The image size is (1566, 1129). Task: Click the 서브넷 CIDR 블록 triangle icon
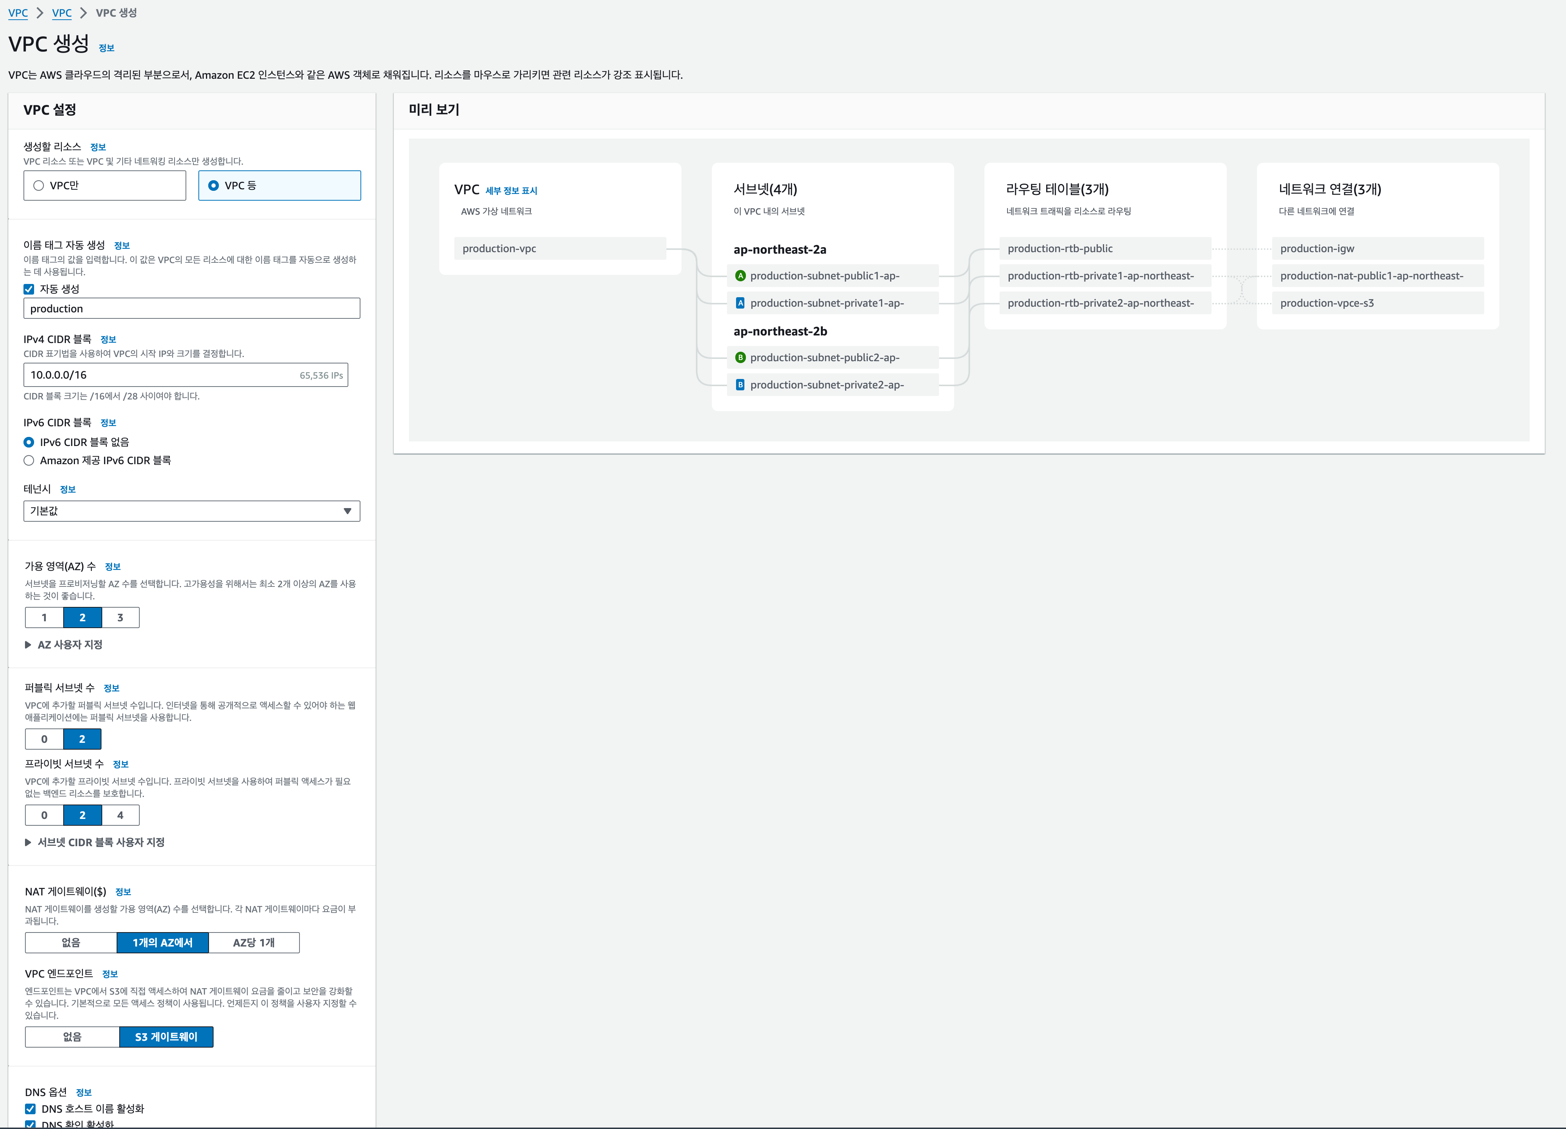click(x=28, y=842)
